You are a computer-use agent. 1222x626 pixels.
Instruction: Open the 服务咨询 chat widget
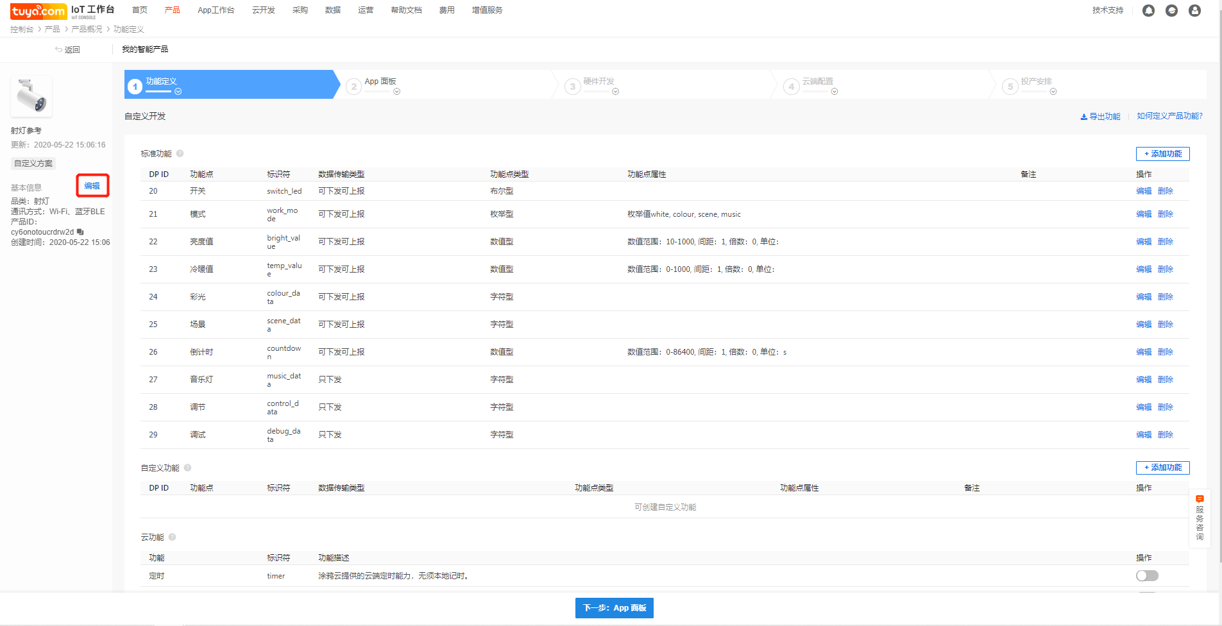(x=1199, y=518)
